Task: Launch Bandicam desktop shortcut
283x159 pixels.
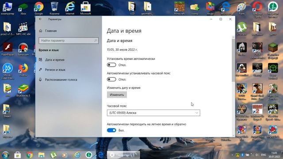Action: pos(23,49)
